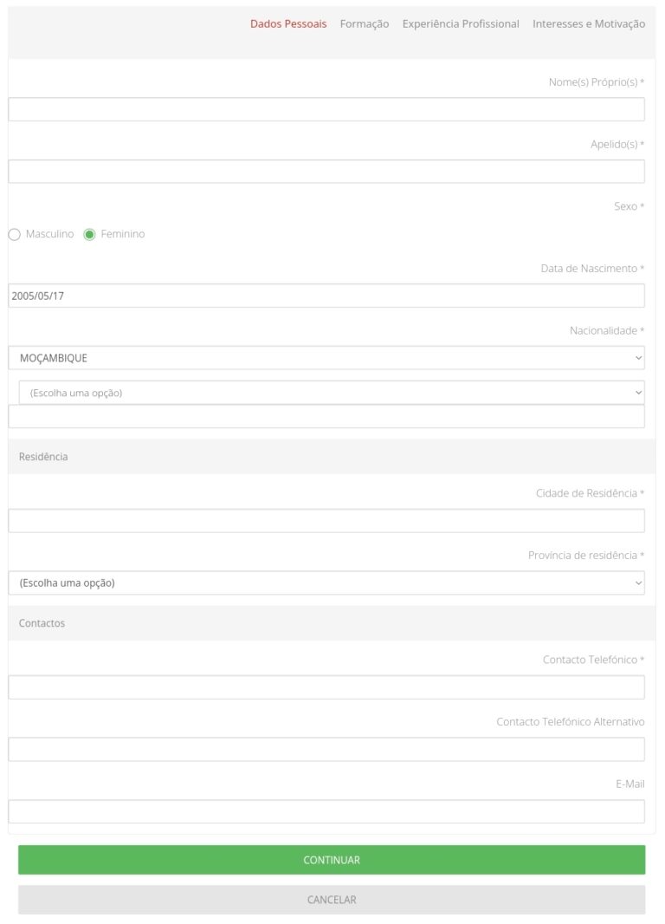Select the Masculino radio button
This screenshot has height=924, width=665.
pyautogui.click(x=14, y=235)
